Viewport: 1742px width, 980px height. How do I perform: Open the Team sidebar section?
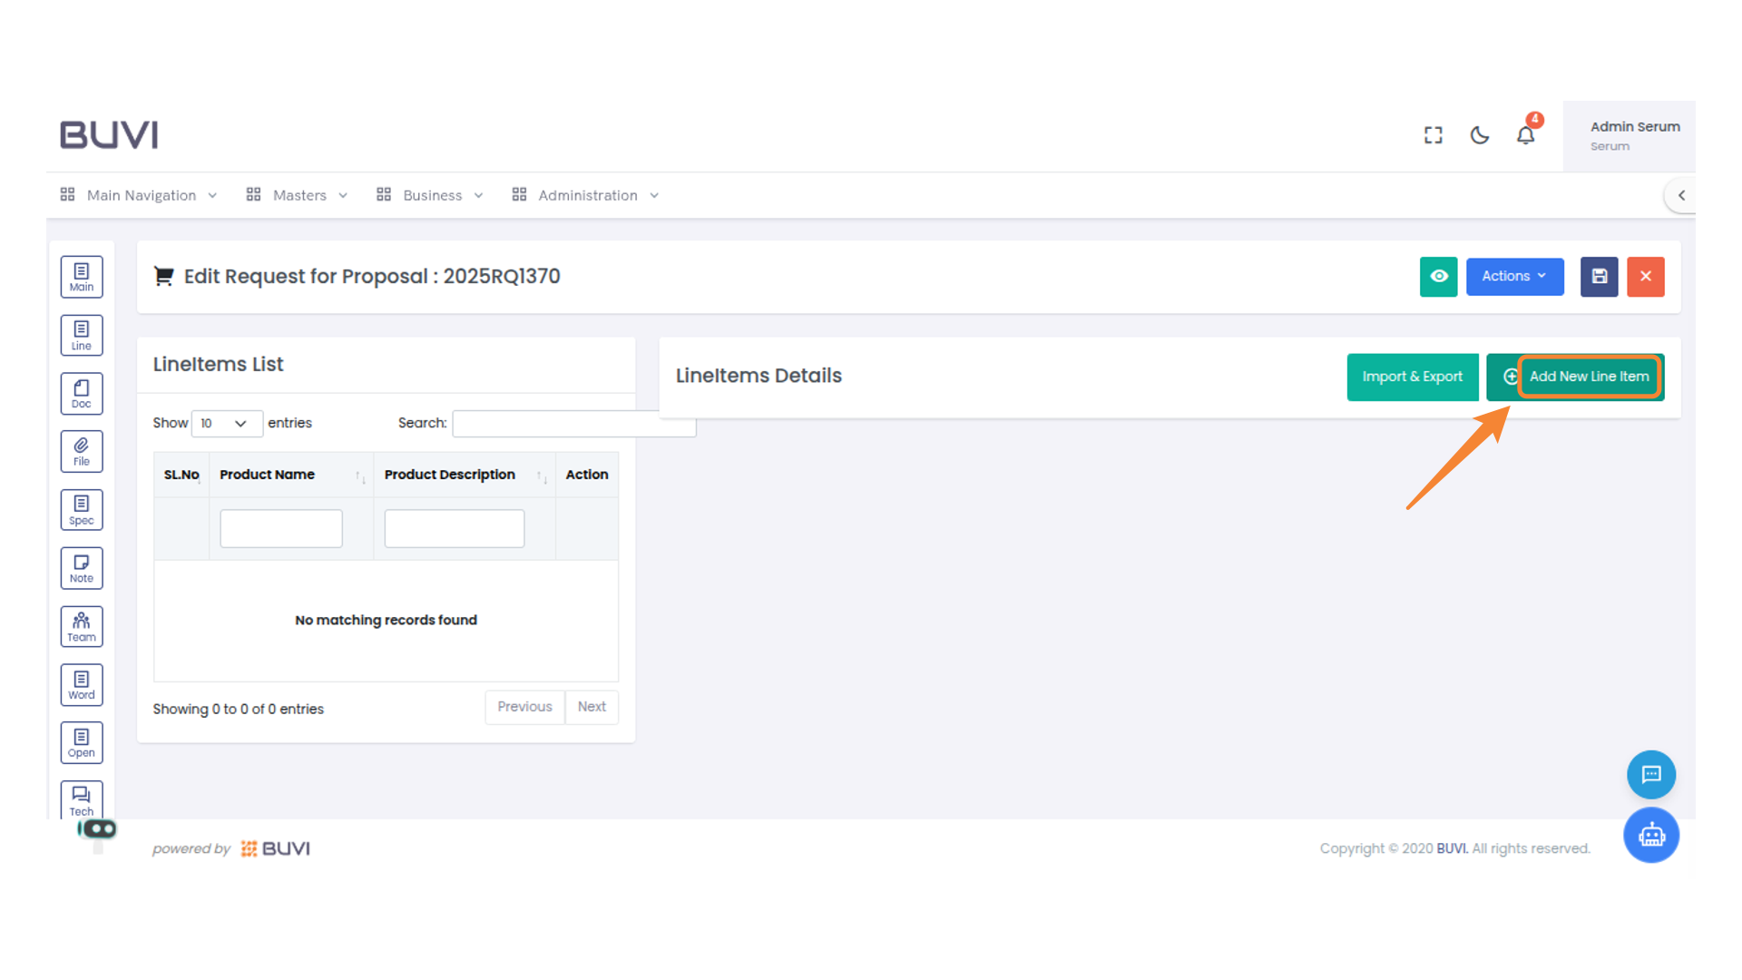[x=82, y=626]
